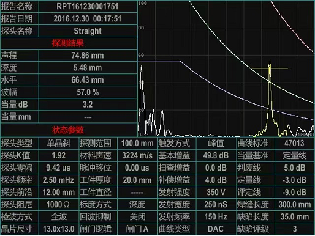315x236 pixels.
Task: Click the report date 2016.12.30 field
Action: click(88, 19)
